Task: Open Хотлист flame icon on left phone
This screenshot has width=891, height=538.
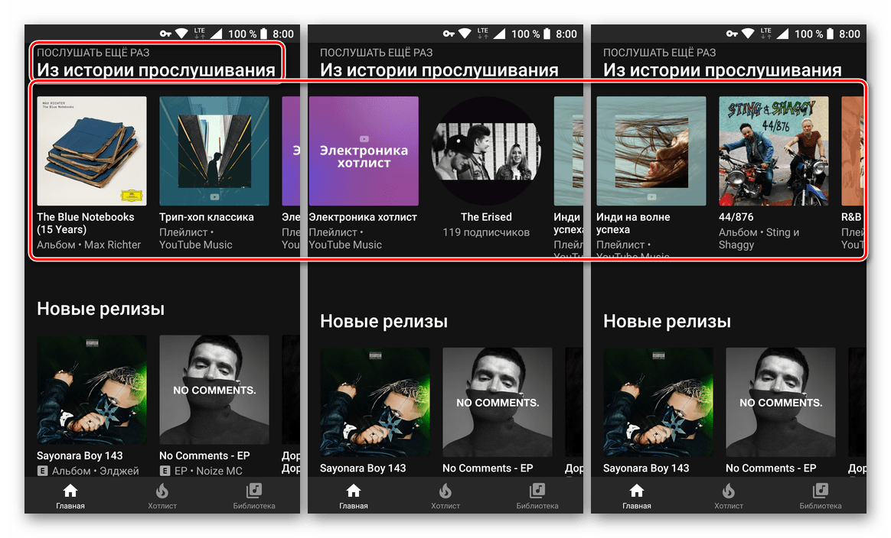Action: coord(162,491)
